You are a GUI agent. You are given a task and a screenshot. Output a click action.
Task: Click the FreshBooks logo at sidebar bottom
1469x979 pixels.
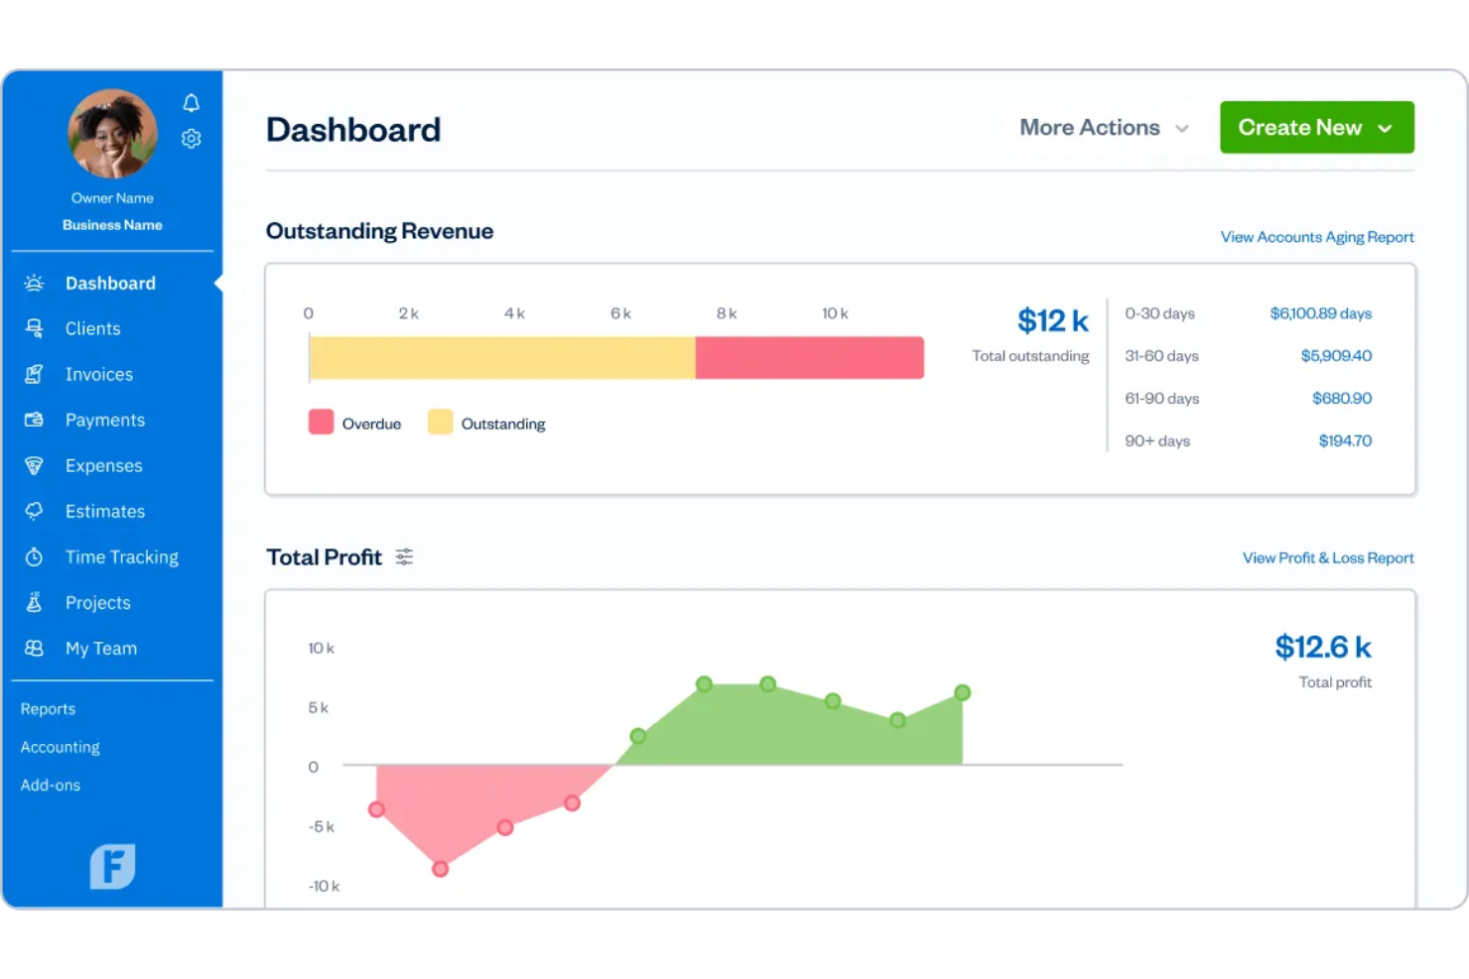pyautogui.click(x=112, y=866)
